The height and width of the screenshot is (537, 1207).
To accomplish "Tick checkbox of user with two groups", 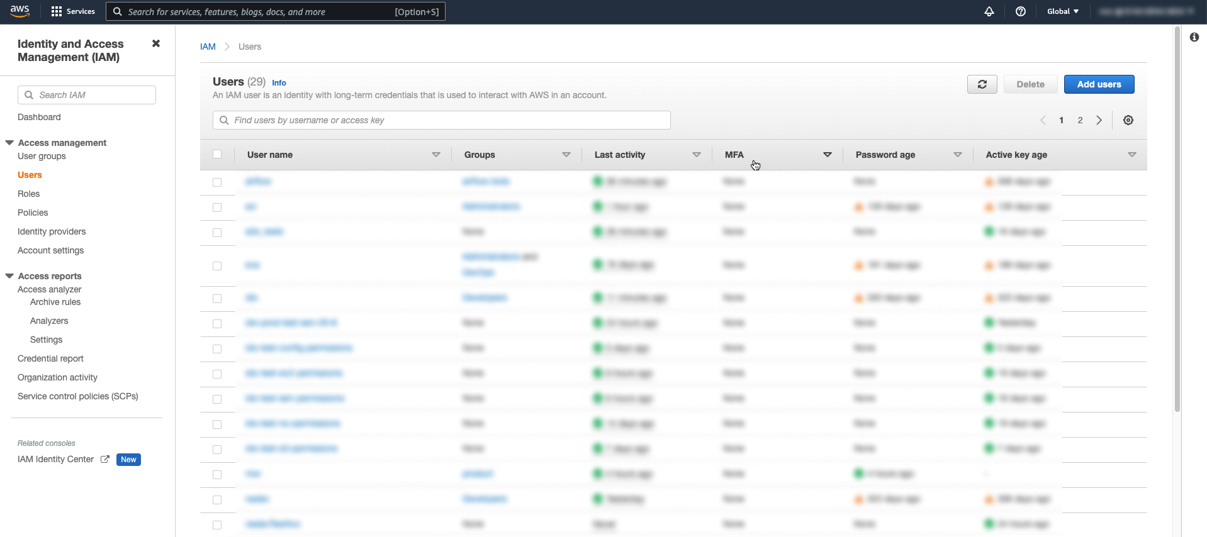I will (x=217, y=266).
